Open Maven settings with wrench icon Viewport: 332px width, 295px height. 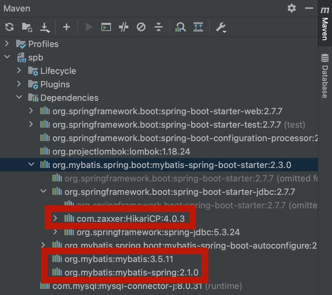(221, 27)
